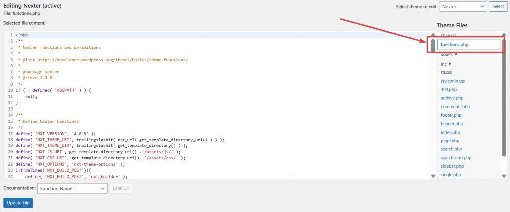Image resolution: width=510 pixels, height=212 pixels.
Task: Open the header.php file
Action: point(452,124)
